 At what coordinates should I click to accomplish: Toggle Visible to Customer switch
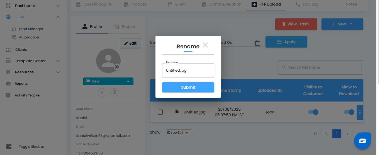[x=313, y=112]
